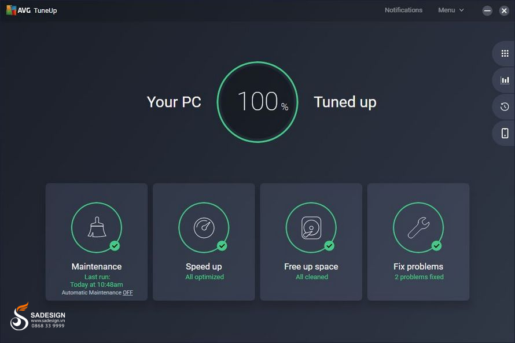Click the 'Tuned up' heading
The width and height of the screenshot is (515, 343).
pos(345,102)
